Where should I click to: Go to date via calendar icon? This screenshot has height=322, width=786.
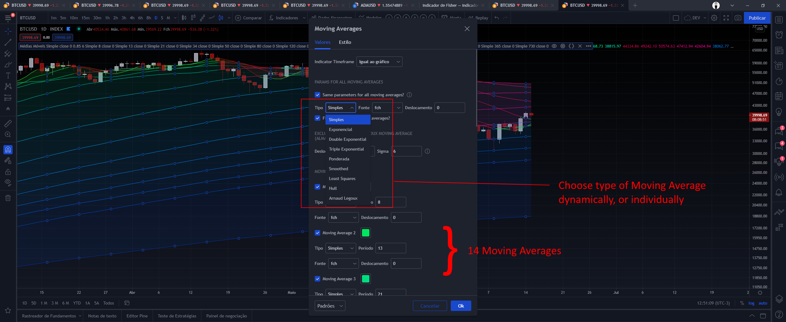coord(126,303)
